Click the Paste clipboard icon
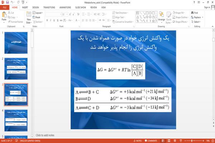The height and width of the screenshot is (143, 215). (x=4, y=15)
